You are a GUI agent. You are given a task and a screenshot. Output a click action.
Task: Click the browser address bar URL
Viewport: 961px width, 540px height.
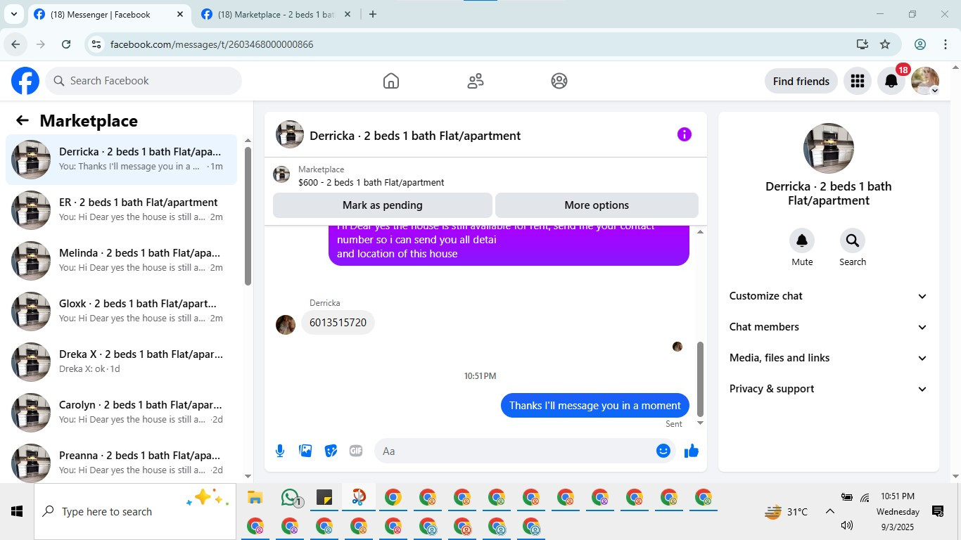[212, 44]
